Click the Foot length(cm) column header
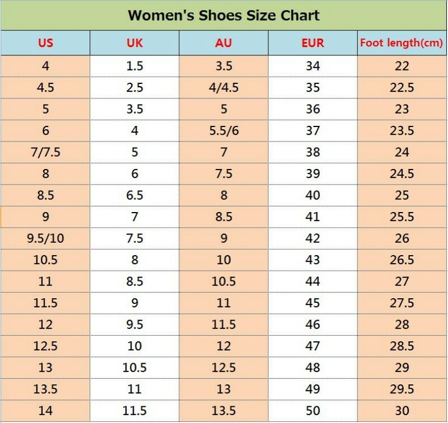448x423 pixels. pyautogui.click(x=402, y=43)
